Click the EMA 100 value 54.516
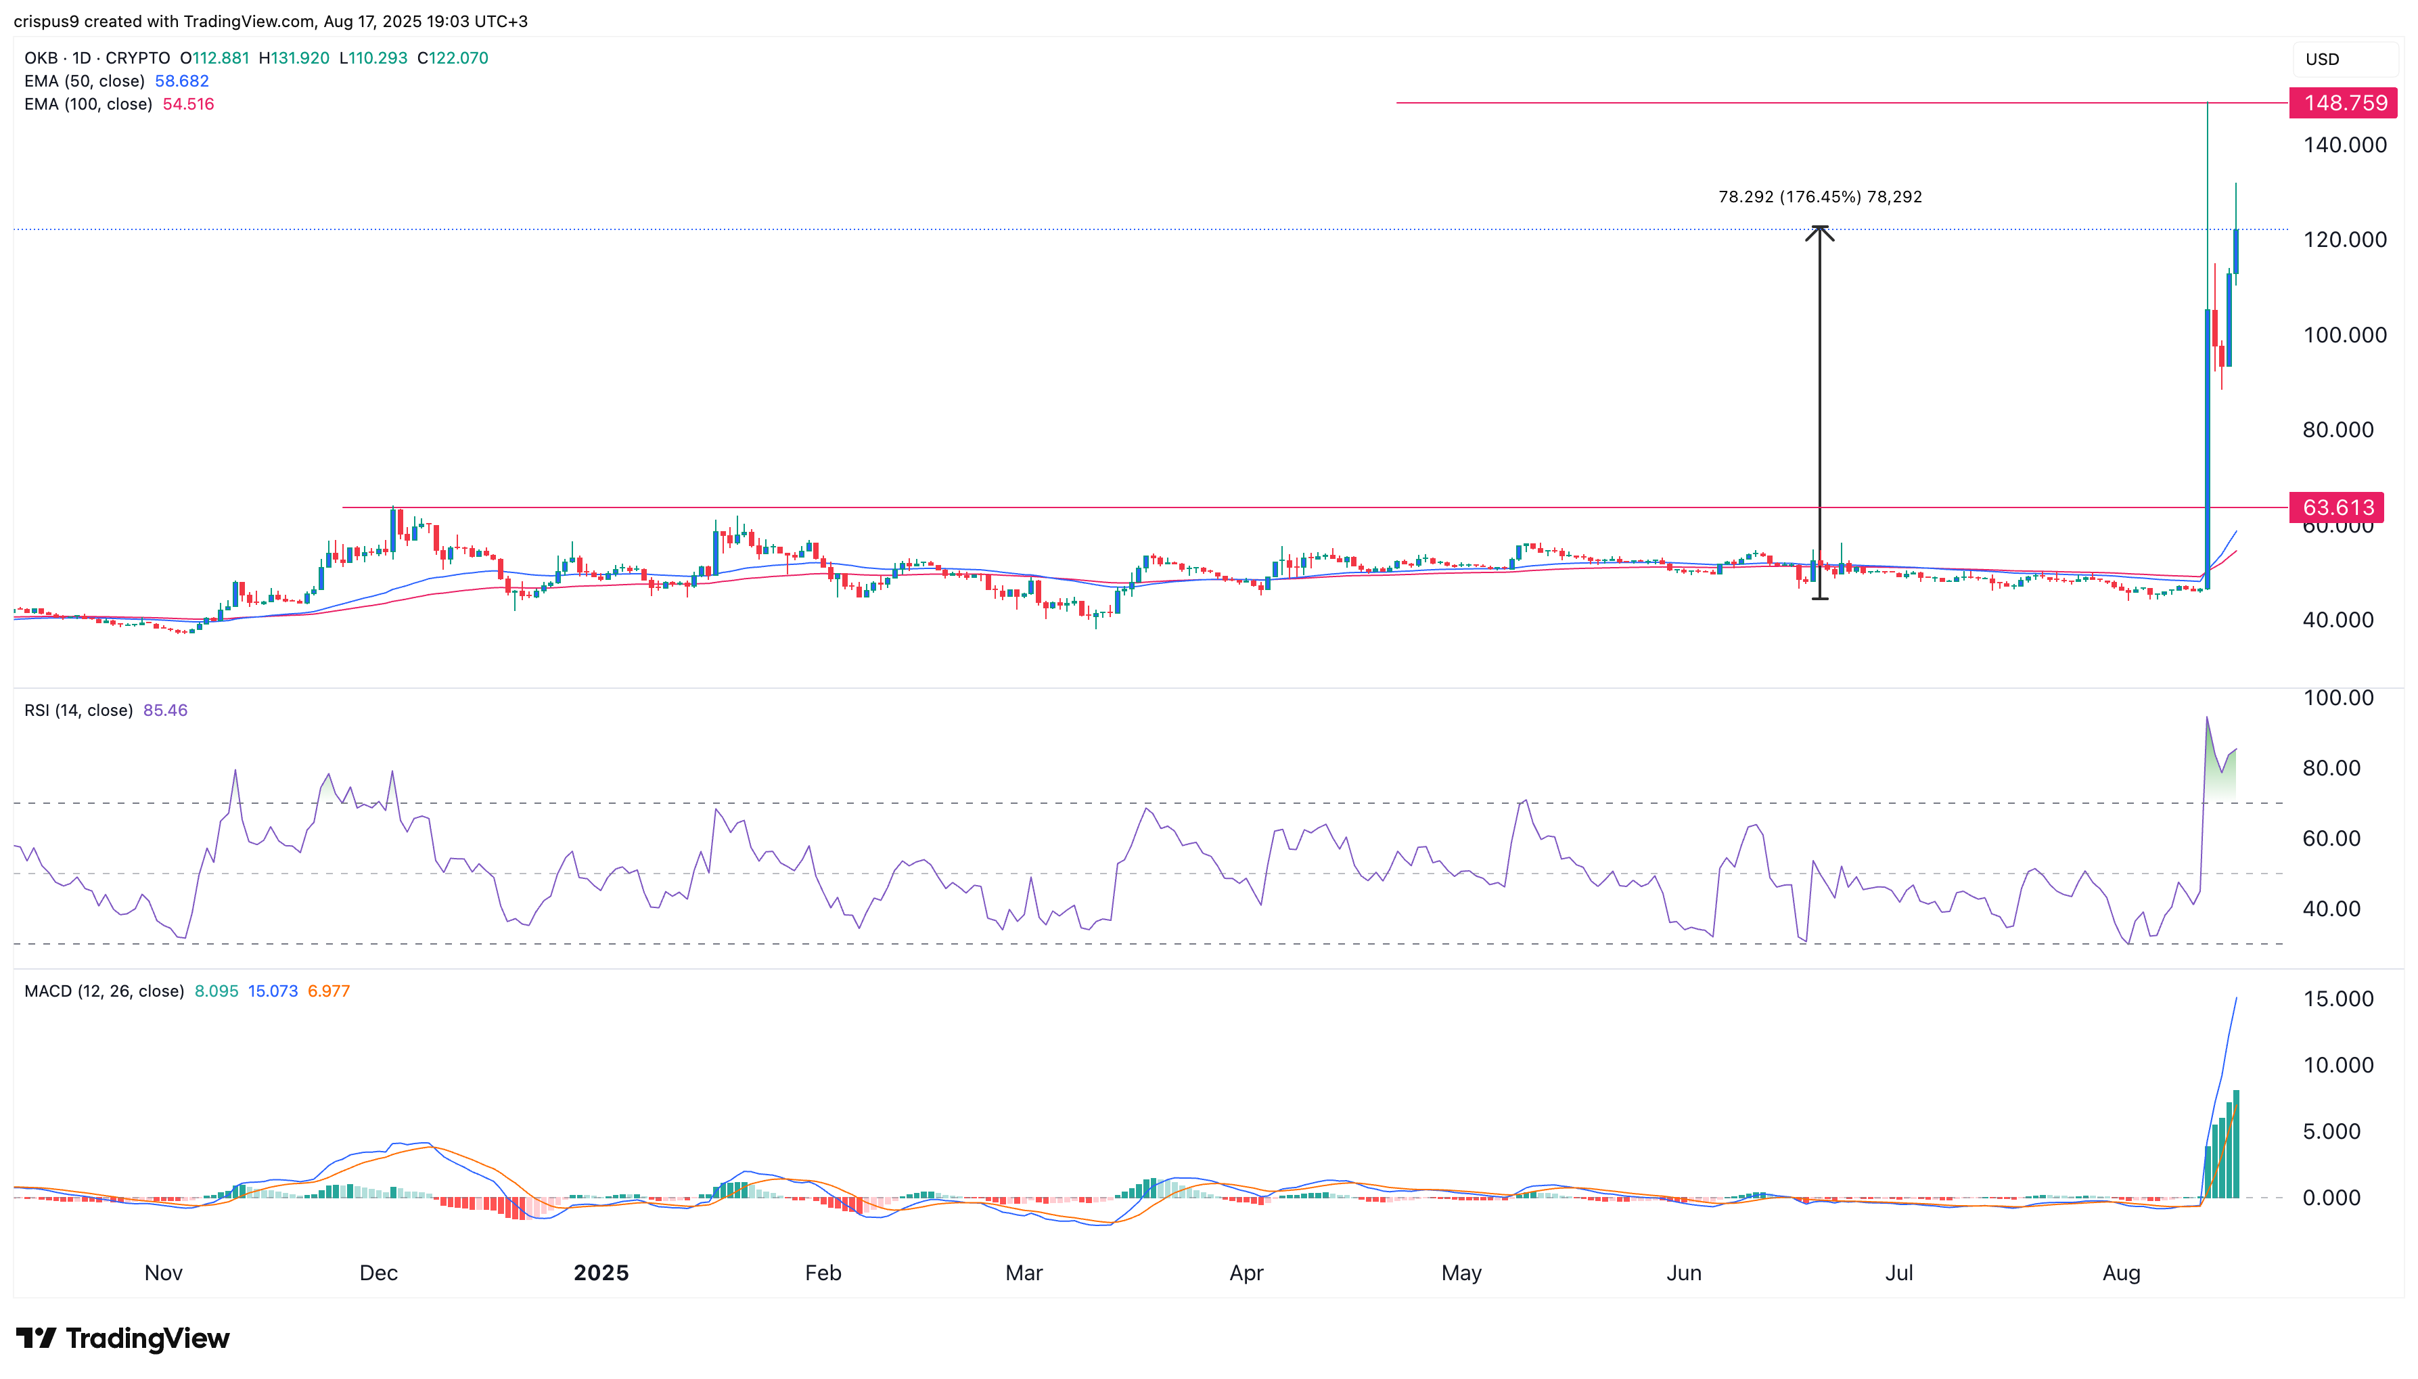The width and height of the screenshot is (2418, 1379). [x=188, y=104]
